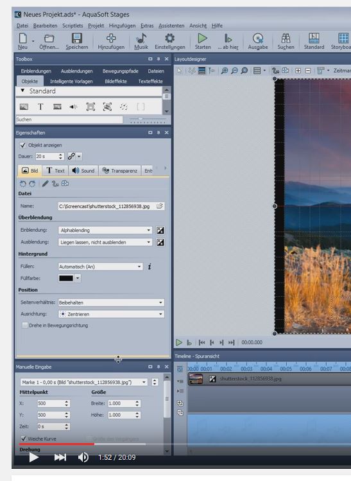Click rotate-left icon in Eigenschaften
This screenshot has width=351, height=481.
click(x=22, y=184)
